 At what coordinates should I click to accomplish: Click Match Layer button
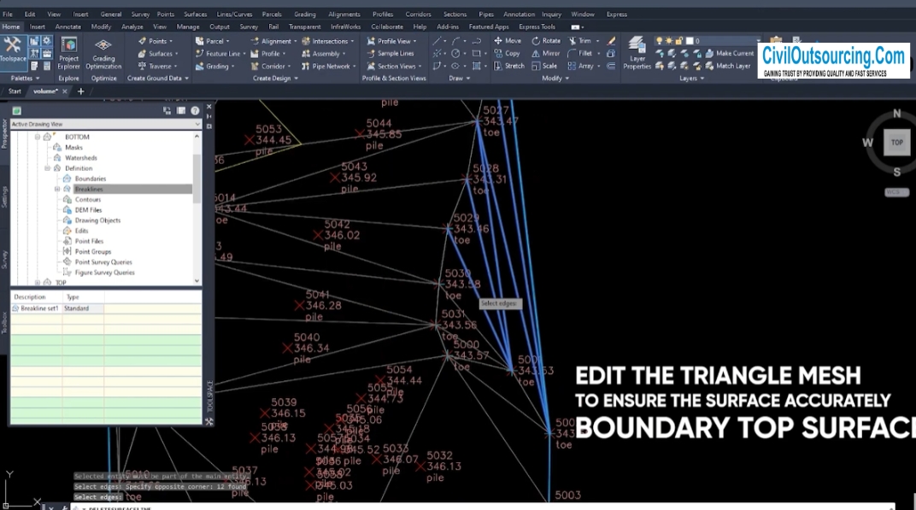(x=727, y=66)
